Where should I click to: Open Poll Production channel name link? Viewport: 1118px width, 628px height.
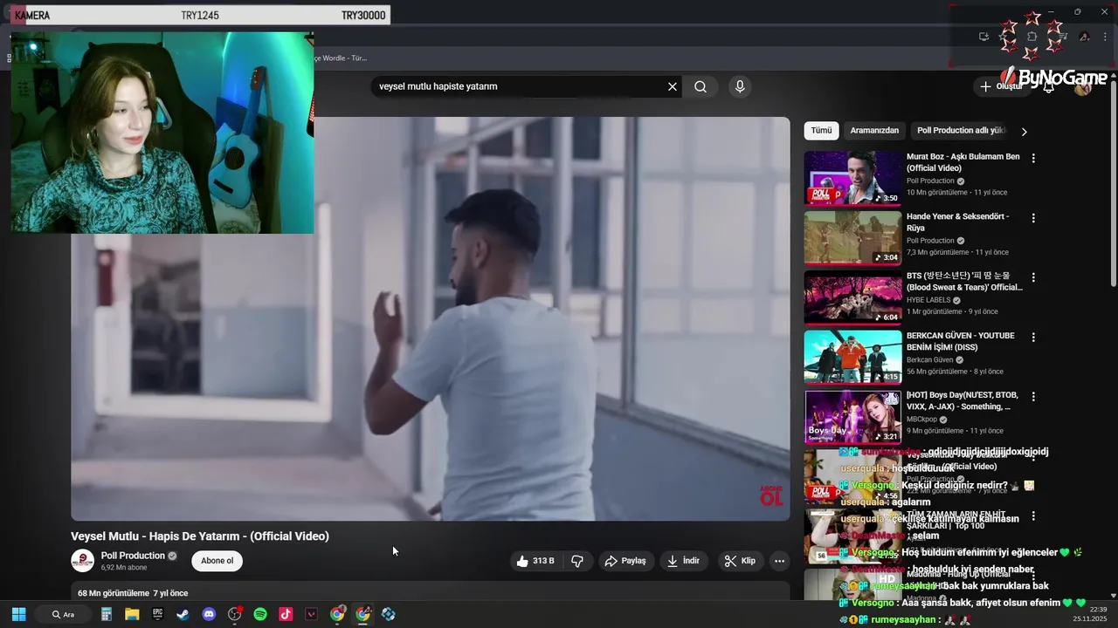click(133, 556)
